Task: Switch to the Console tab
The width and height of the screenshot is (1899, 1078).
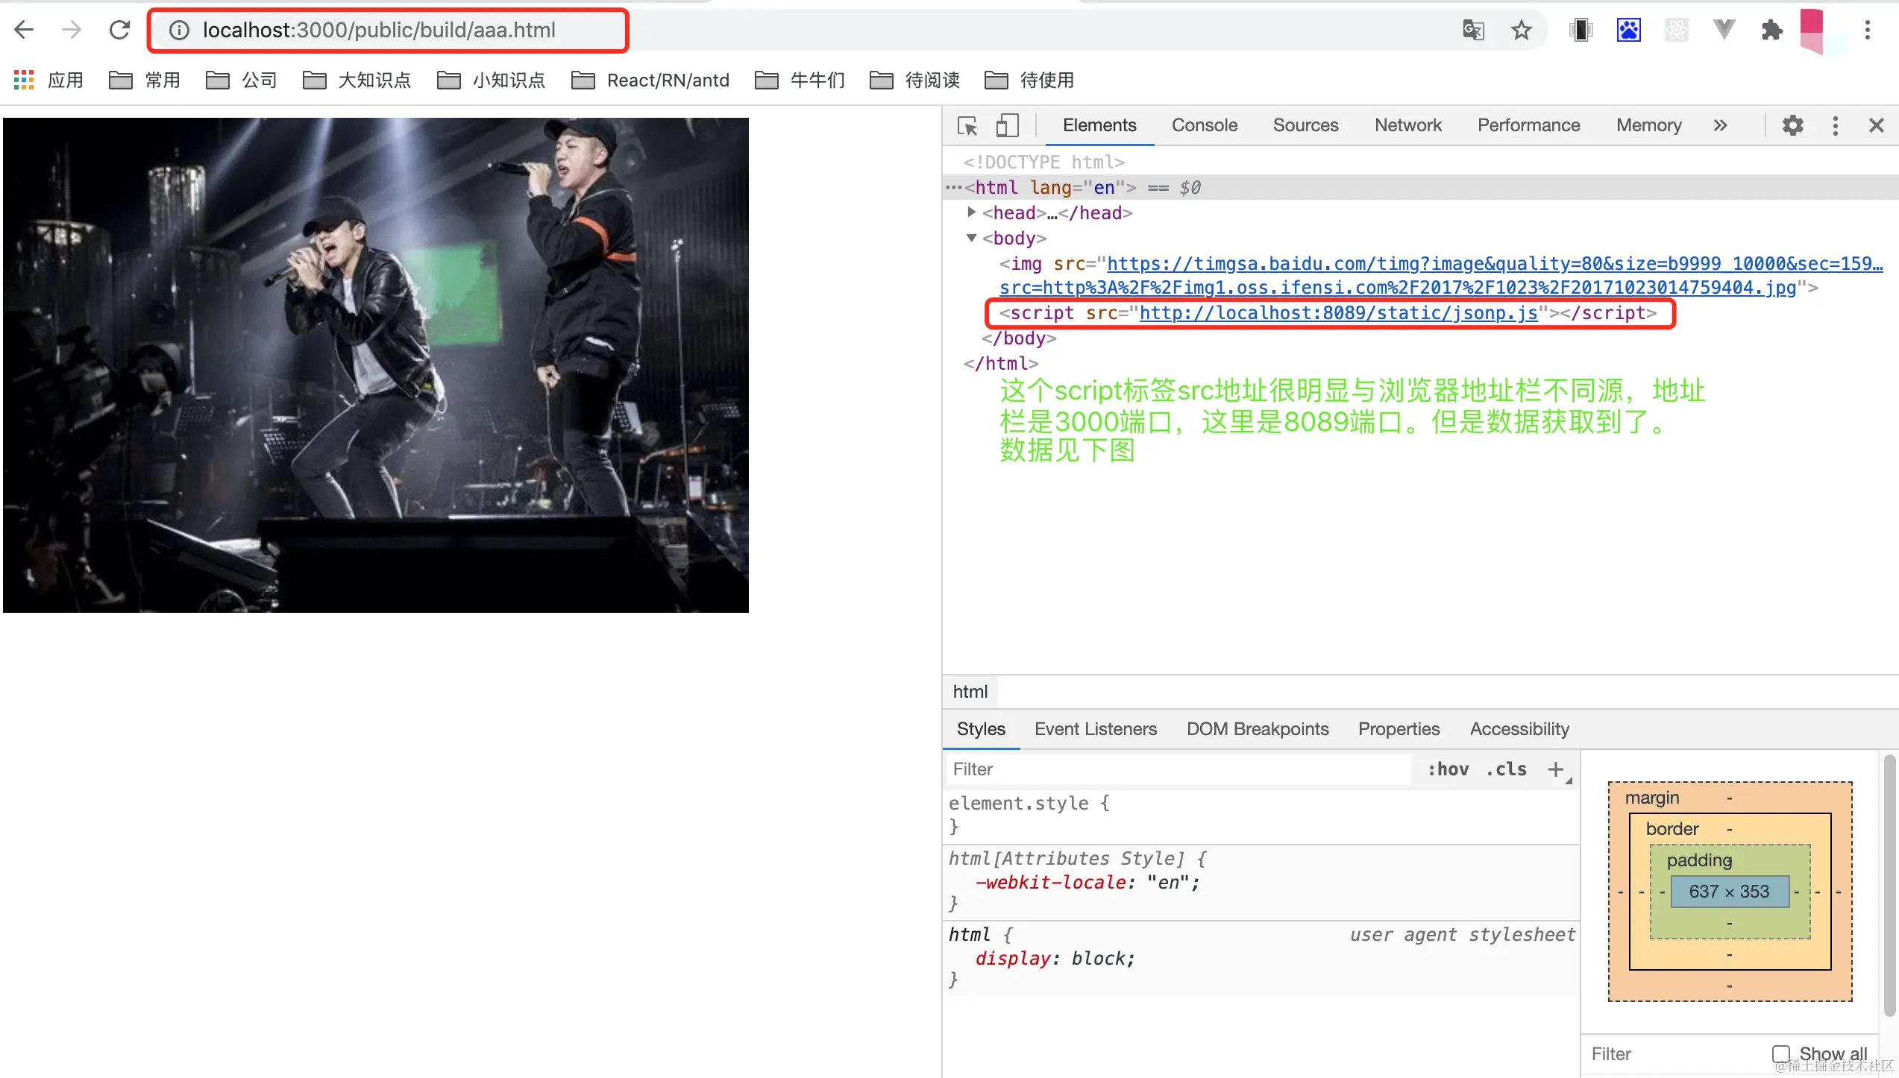Action: coord(1204,125)
